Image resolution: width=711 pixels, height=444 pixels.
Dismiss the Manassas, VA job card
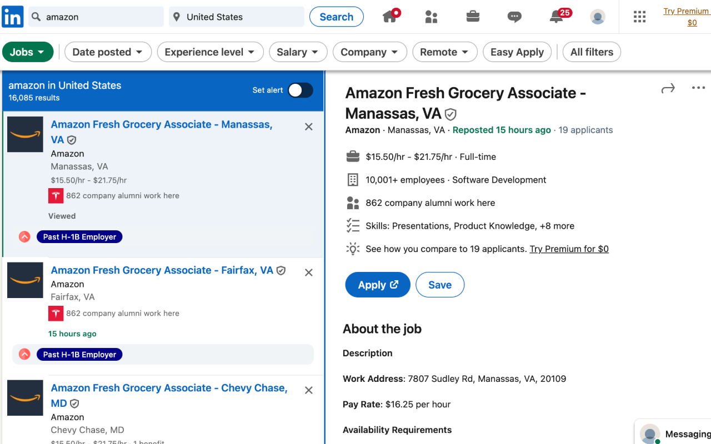coord(309,127)
